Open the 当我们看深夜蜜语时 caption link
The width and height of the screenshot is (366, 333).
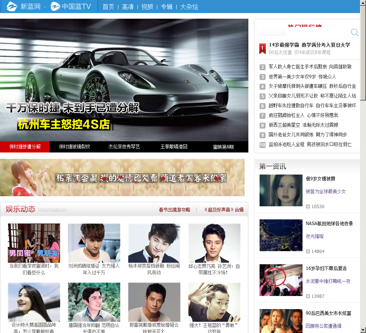34,269
